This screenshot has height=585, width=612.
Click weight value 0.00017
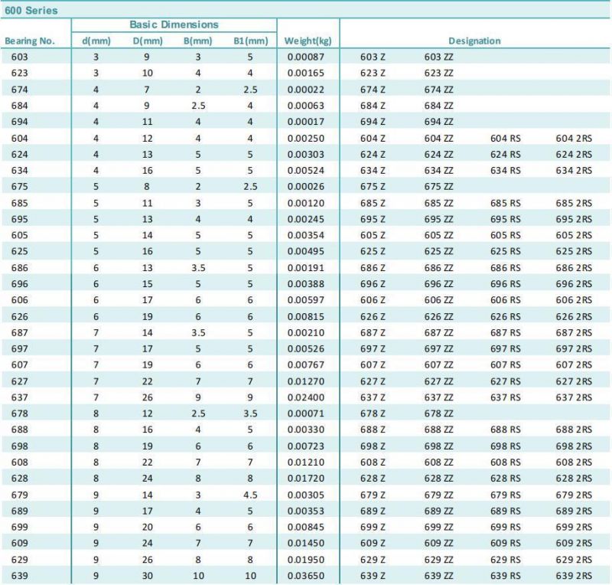click(x=306, y=122)
